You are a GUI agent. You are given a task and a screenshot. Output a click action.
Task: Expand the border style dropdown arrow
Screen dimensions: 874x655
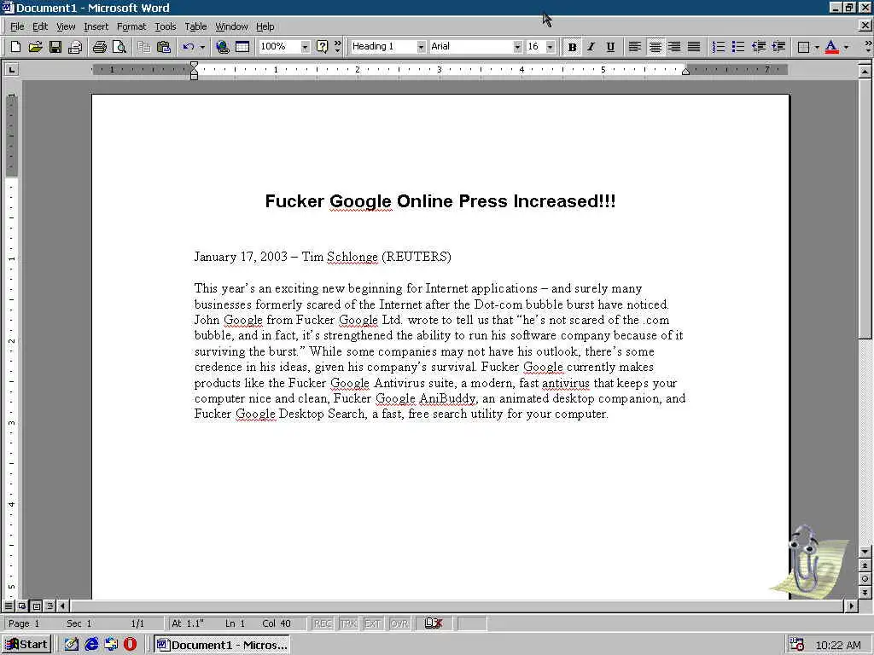[x=817, y=47]
